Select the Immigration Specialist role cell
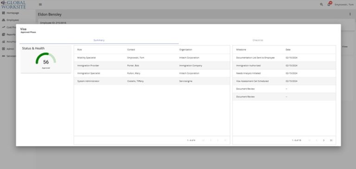This screenshot has height=169, width=356. click(x=89, y=73)
